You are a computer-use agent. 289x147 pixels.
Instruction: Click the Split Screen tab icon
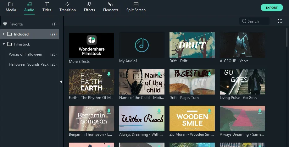(136, 4)
